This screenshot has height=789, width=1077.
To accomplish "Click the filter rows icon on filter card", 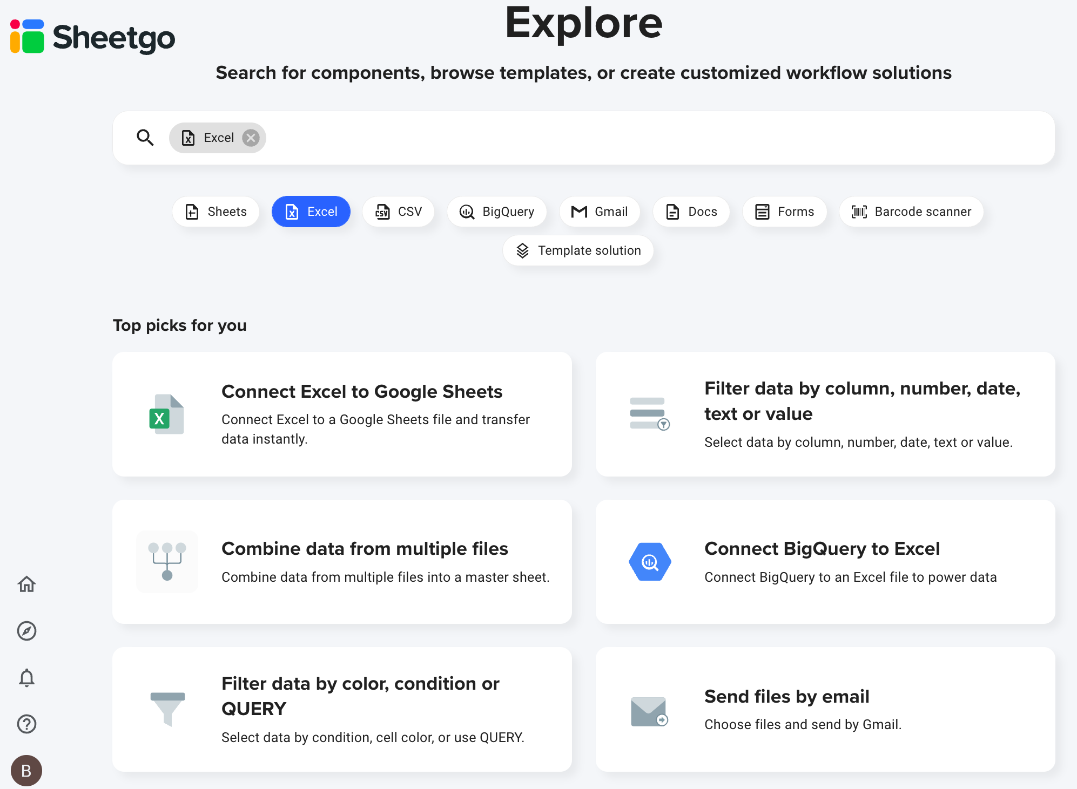I will pyautogui.click(x=650, y=414).
